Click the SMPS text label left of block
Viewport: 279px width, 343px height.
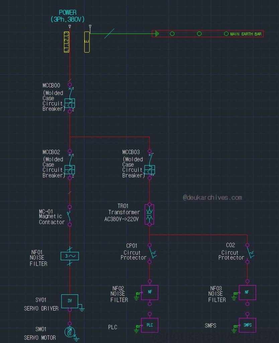pyautogui.click(x=211, y=326)
